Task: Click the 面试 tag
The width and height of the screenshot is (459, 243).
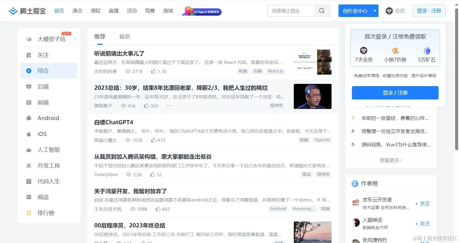Action: tap(306, 174)
